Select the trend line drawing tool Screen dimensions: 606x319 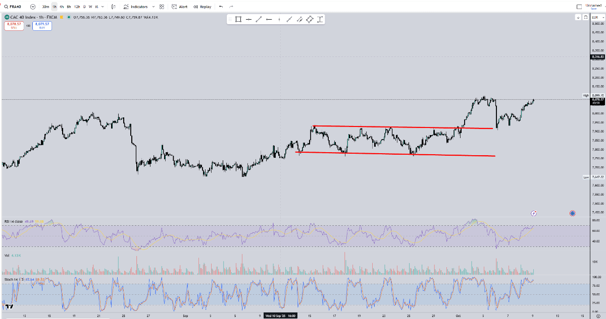259,20
